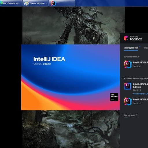Select IntelliJ IDEA version 2022.3.3 text
Viewport: 148px width, 148px height.
click(137, 66)
